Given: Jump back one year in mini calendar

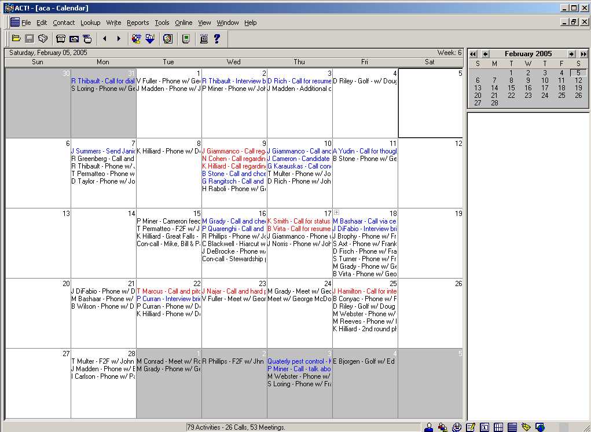Looking at the screenshot, I should pyautogui.click(x=473, y=54).
